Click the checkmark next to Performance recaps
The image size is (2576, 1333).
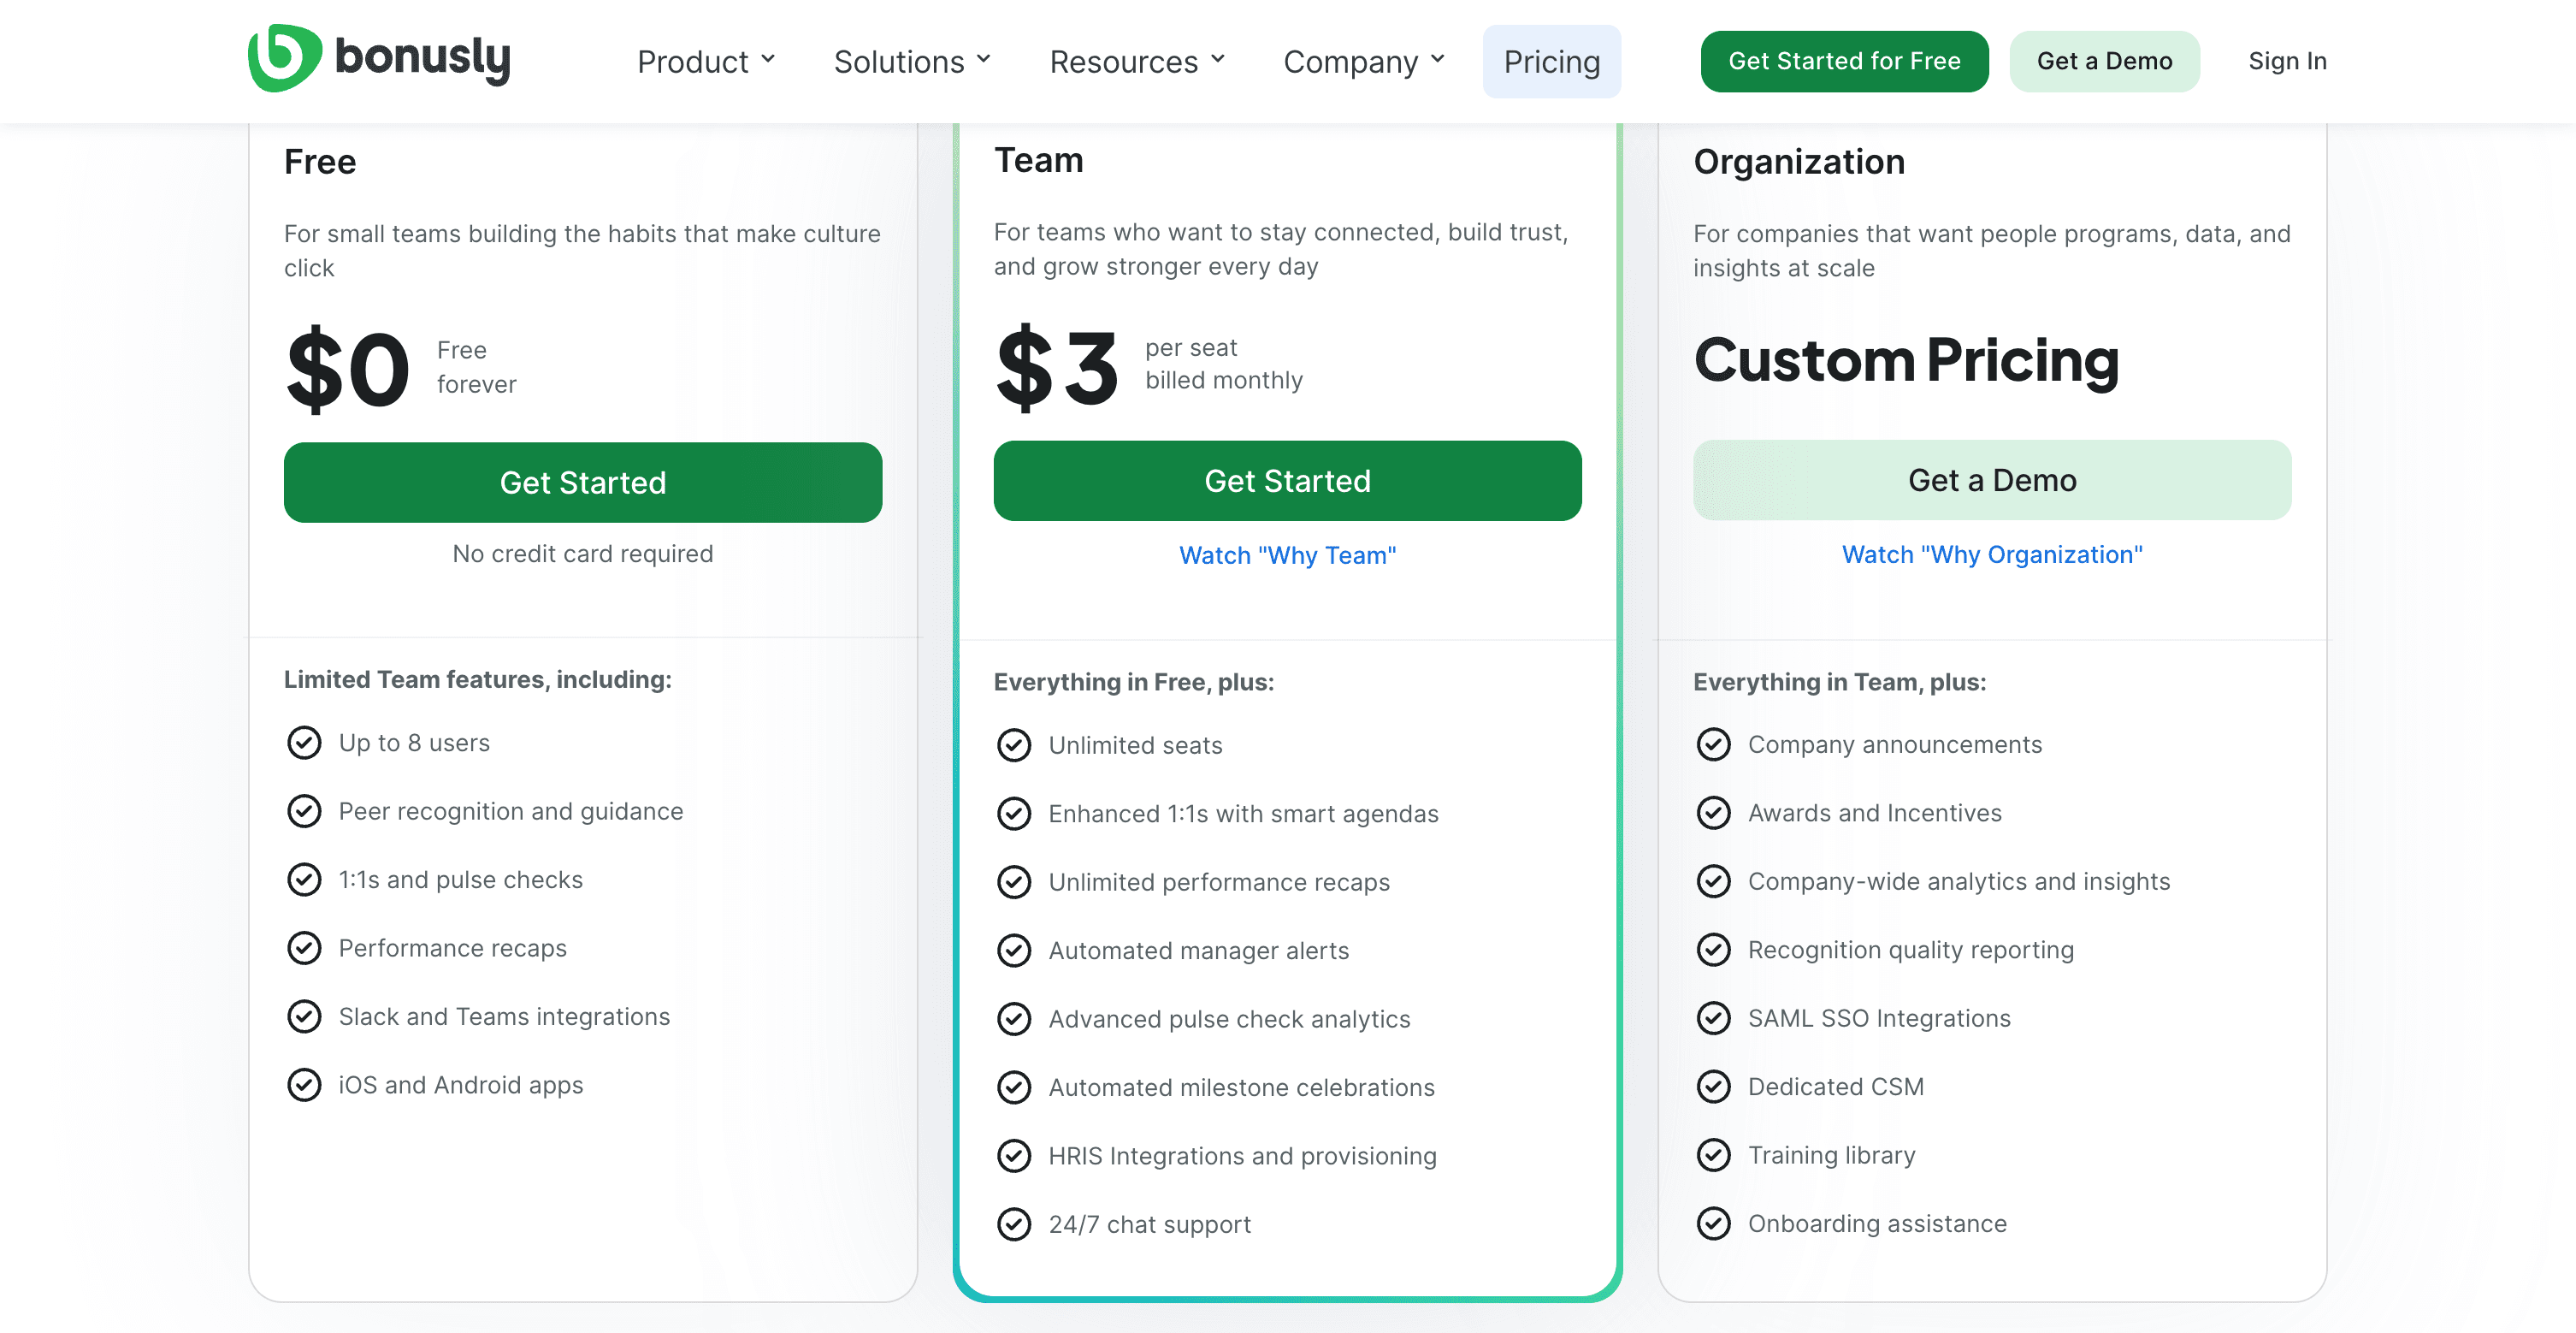(x=304, y=948)
